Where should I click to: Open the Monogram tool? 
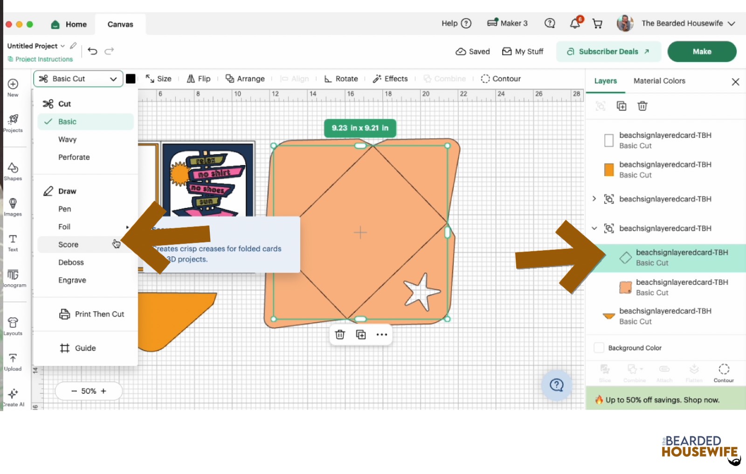coord(13,278)
